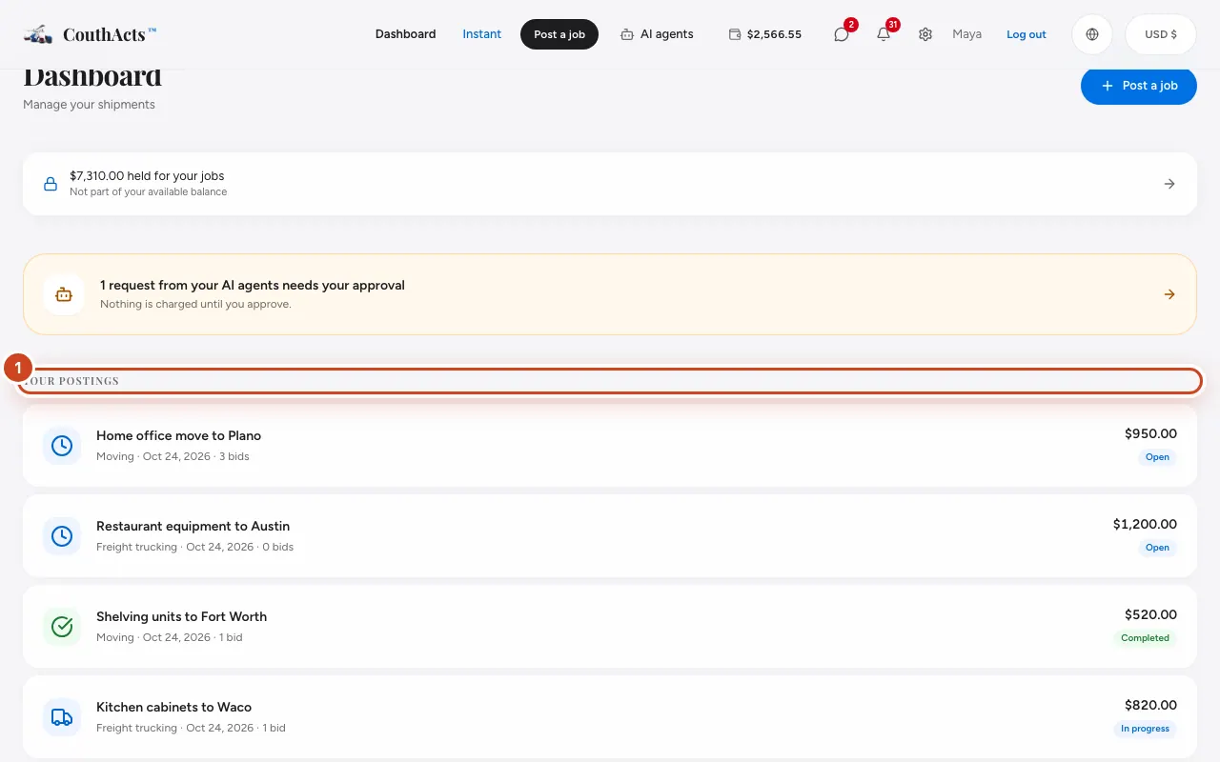1220x762 pixels.
Task: Click the Log out link
Action: tap(1027, 34)
